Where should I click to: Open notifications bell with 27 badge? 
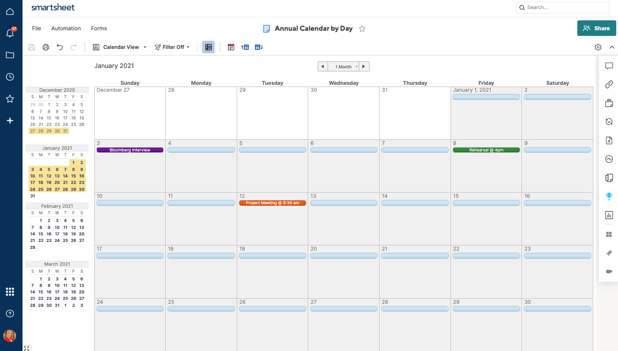(10, 33)
